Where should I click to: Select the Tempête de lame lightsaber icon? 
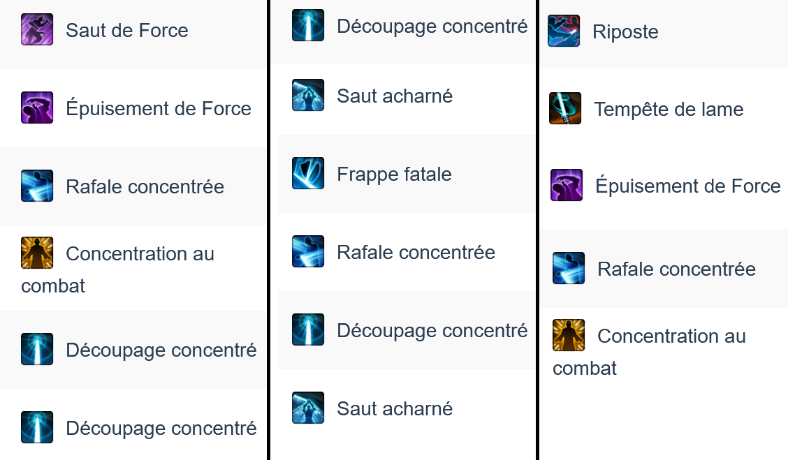(565, 108)
